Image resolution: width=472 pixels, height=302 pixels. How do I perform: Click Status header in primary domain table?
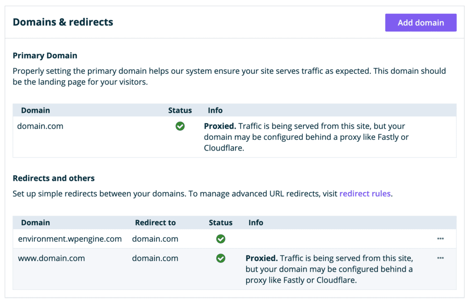point(180,110)
